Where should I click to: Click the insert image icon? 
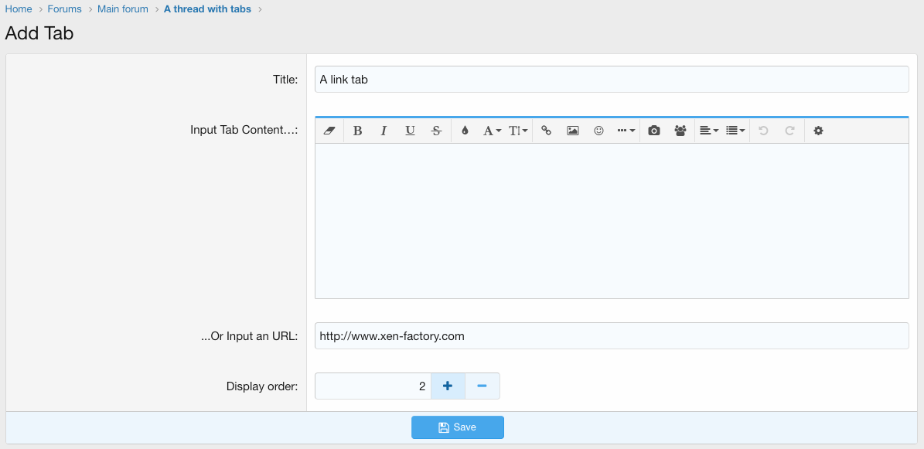572,131
